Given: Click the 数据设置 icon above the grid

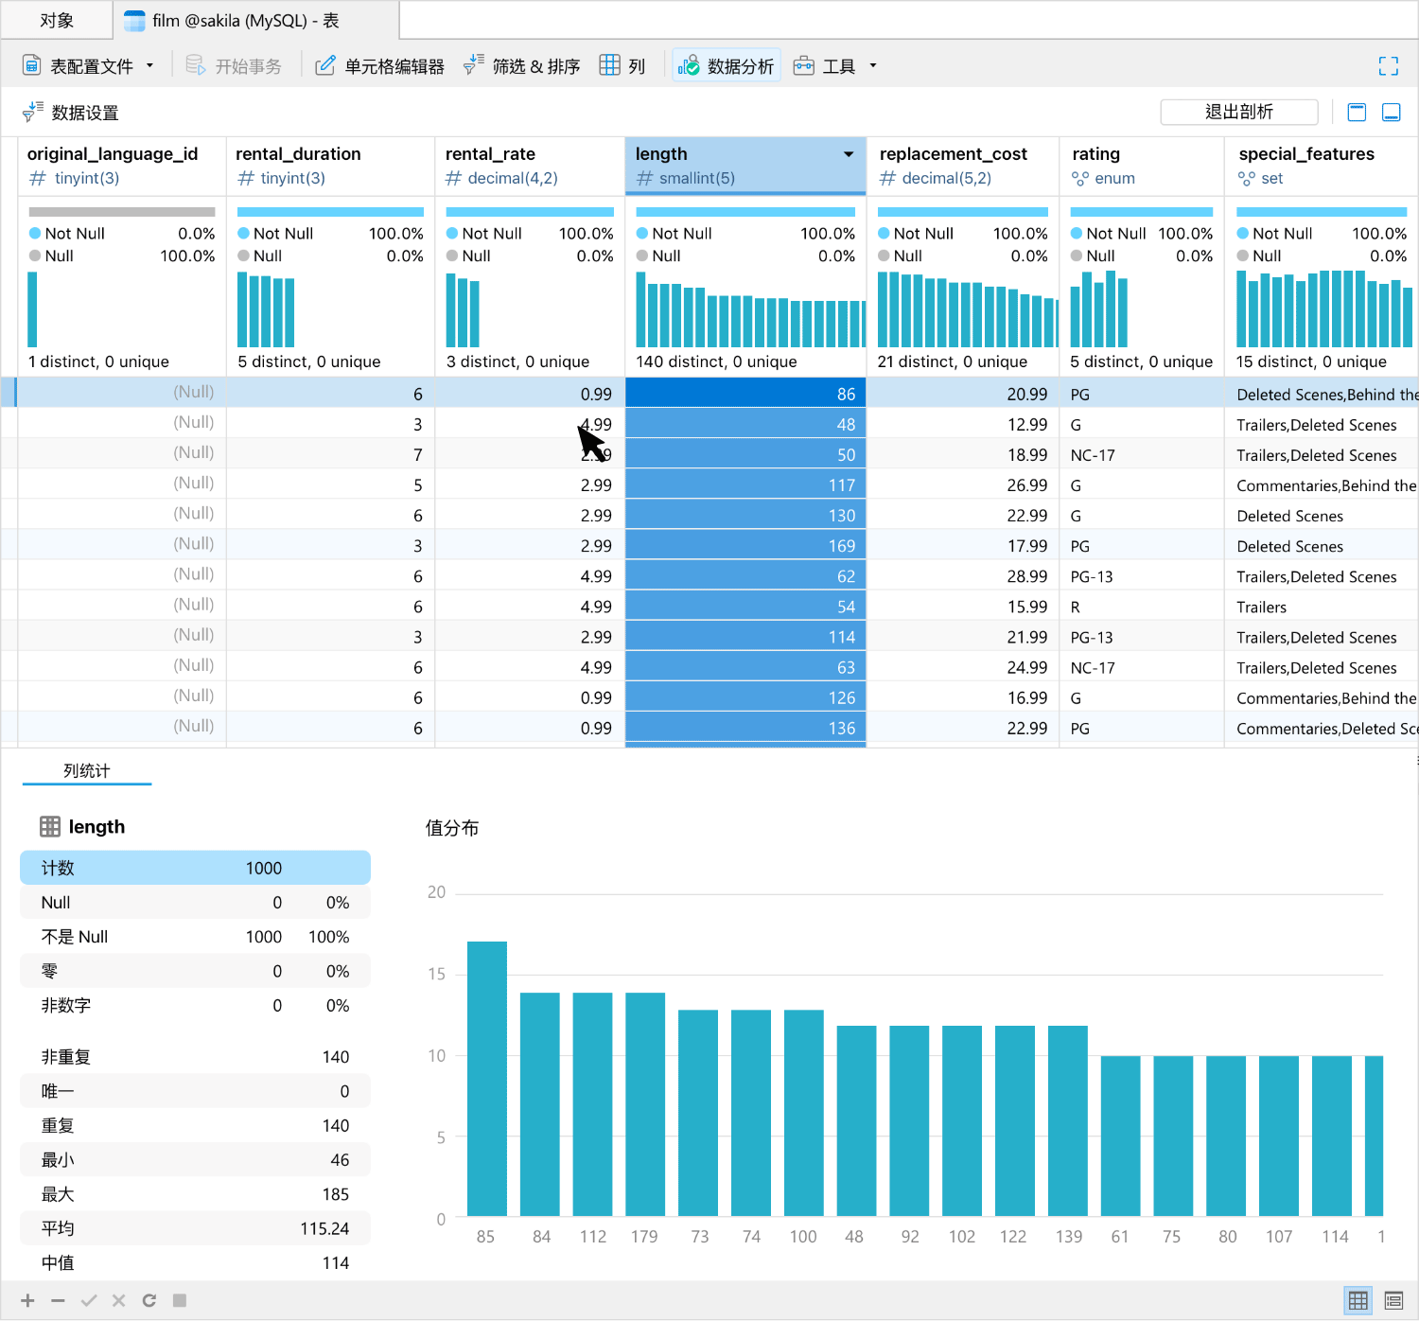Looking at the screenshot, I should 33,111.
